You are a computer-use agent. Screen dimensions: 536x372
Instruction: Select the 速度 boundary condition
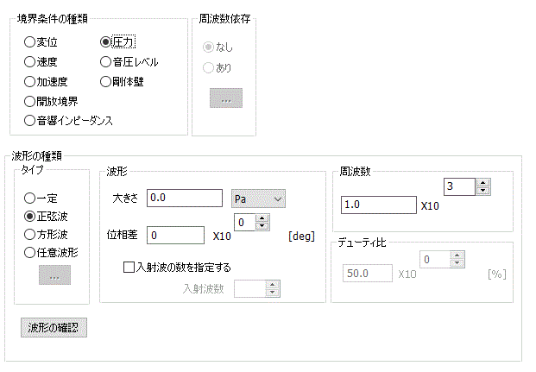(30, 62)
